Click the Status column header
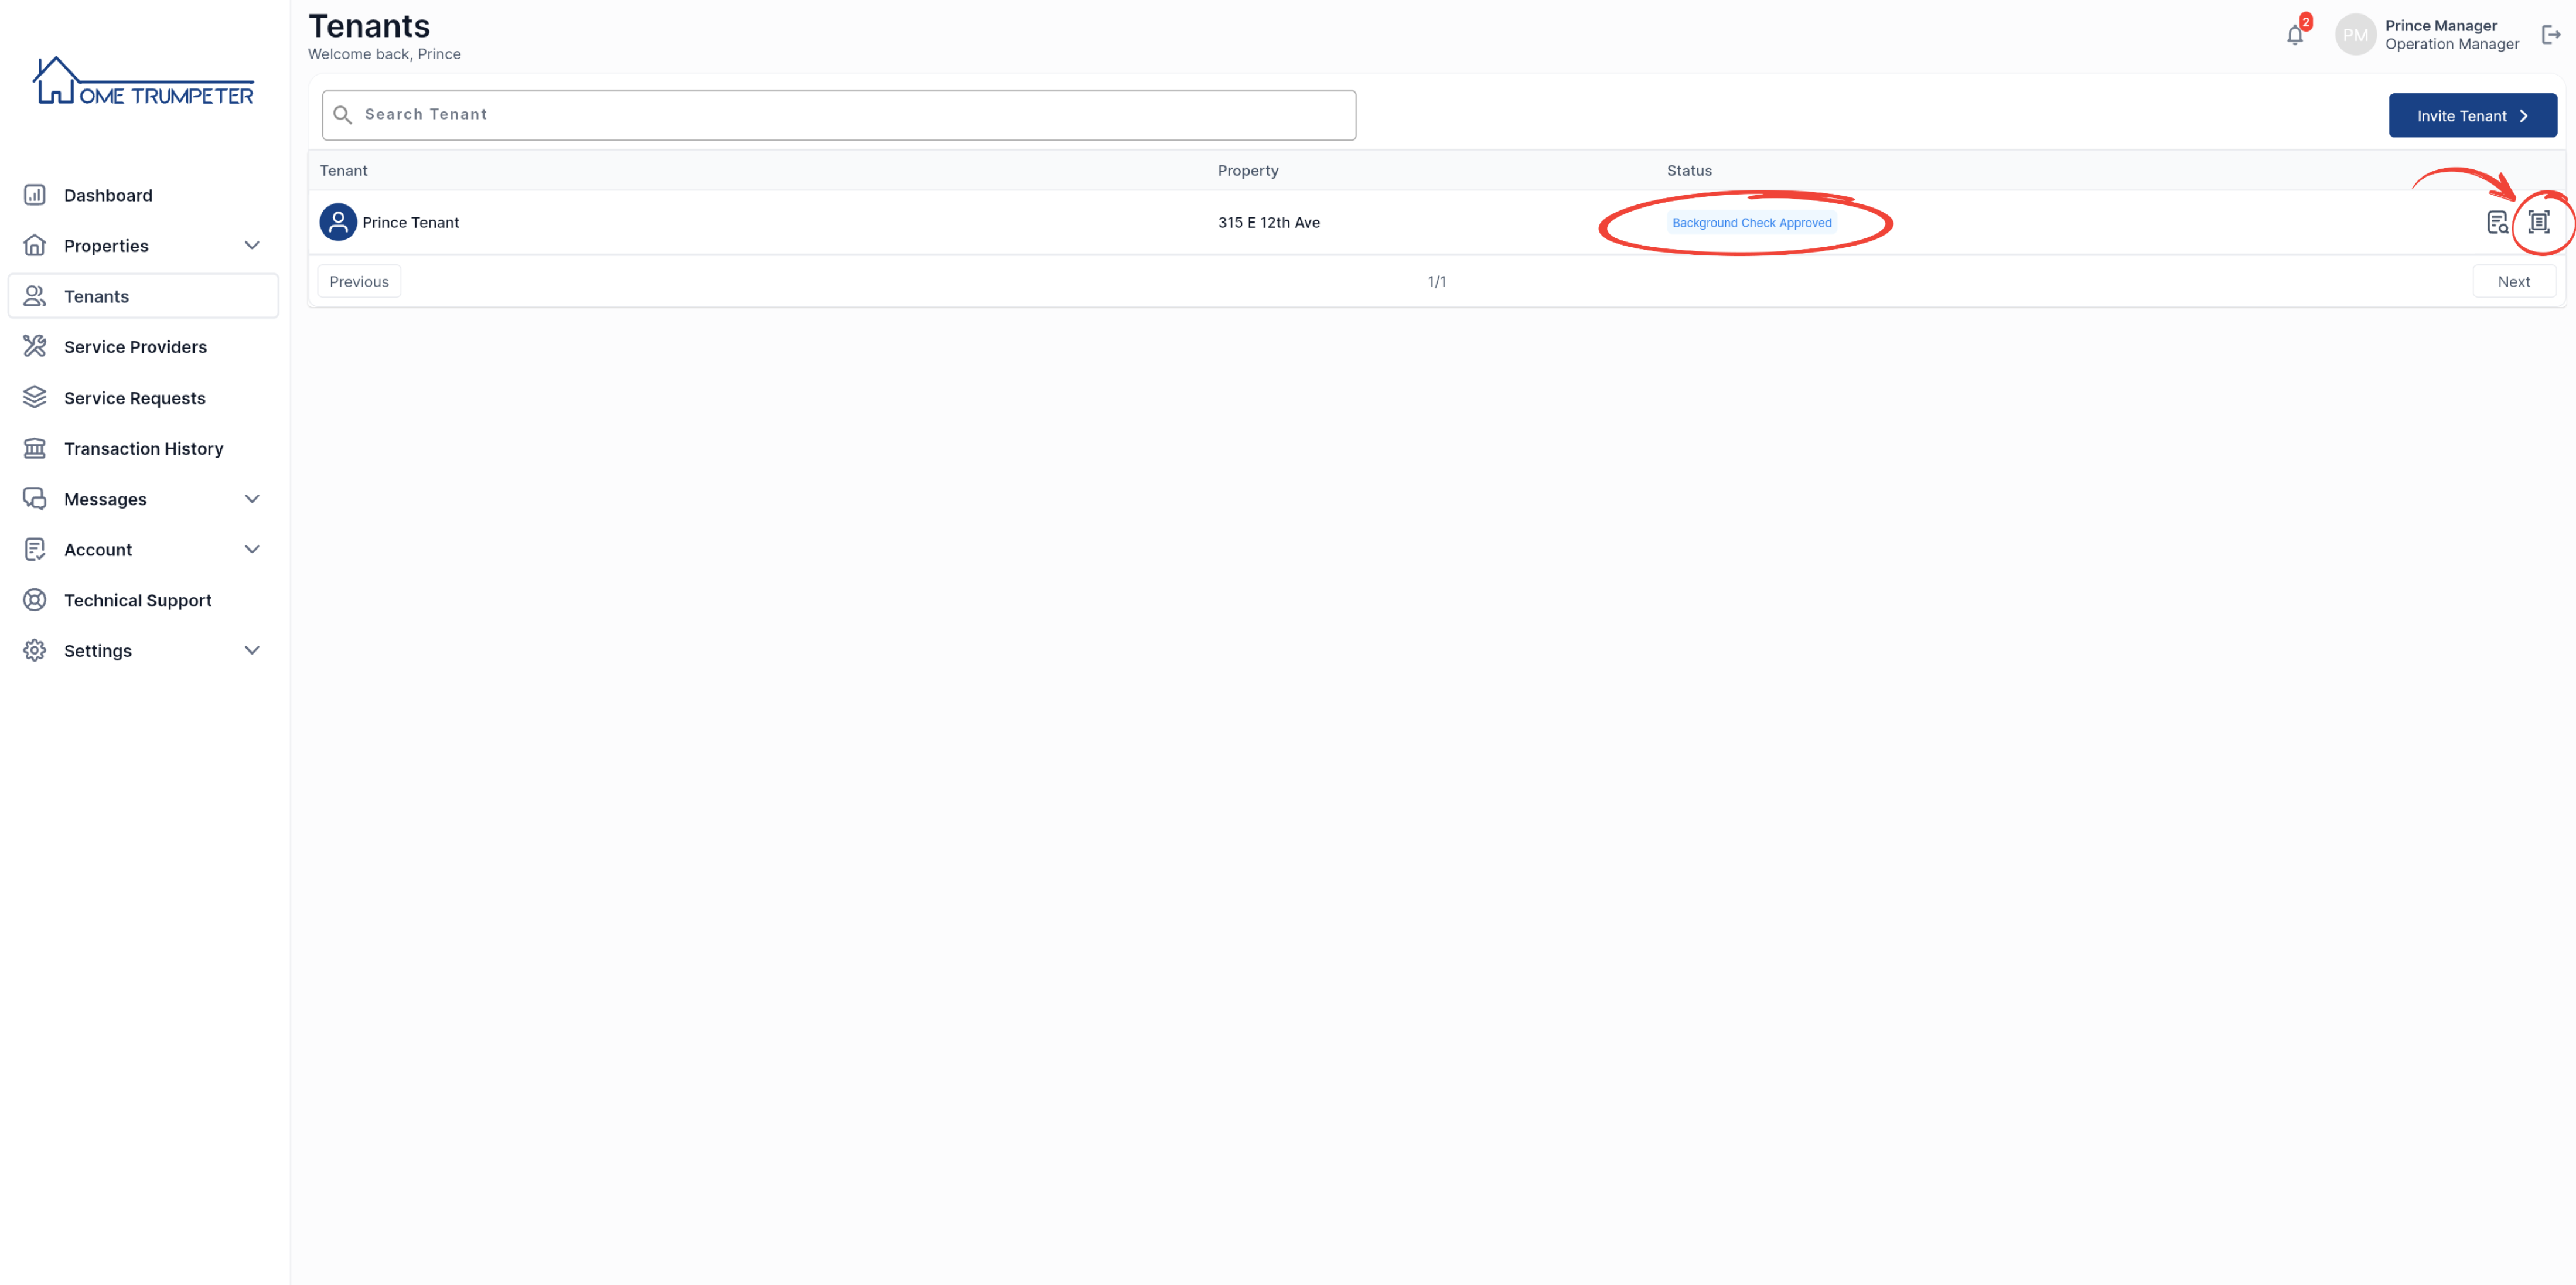Image resolution: width=2576 pixels, height=1285 pixels. tap(1689, 171)
